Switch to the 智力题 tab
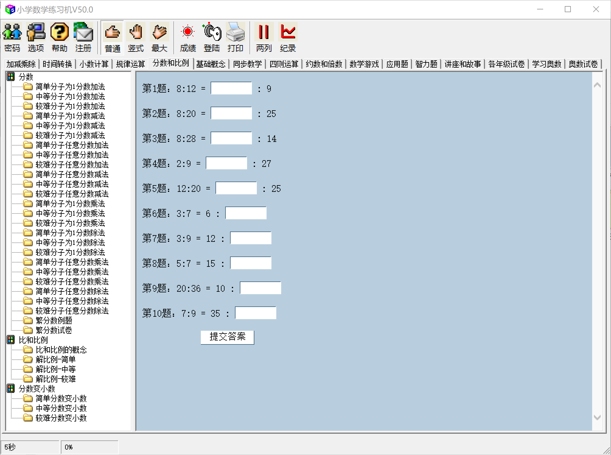The width and height of the screenshot is (611, 455). point(426,64)
